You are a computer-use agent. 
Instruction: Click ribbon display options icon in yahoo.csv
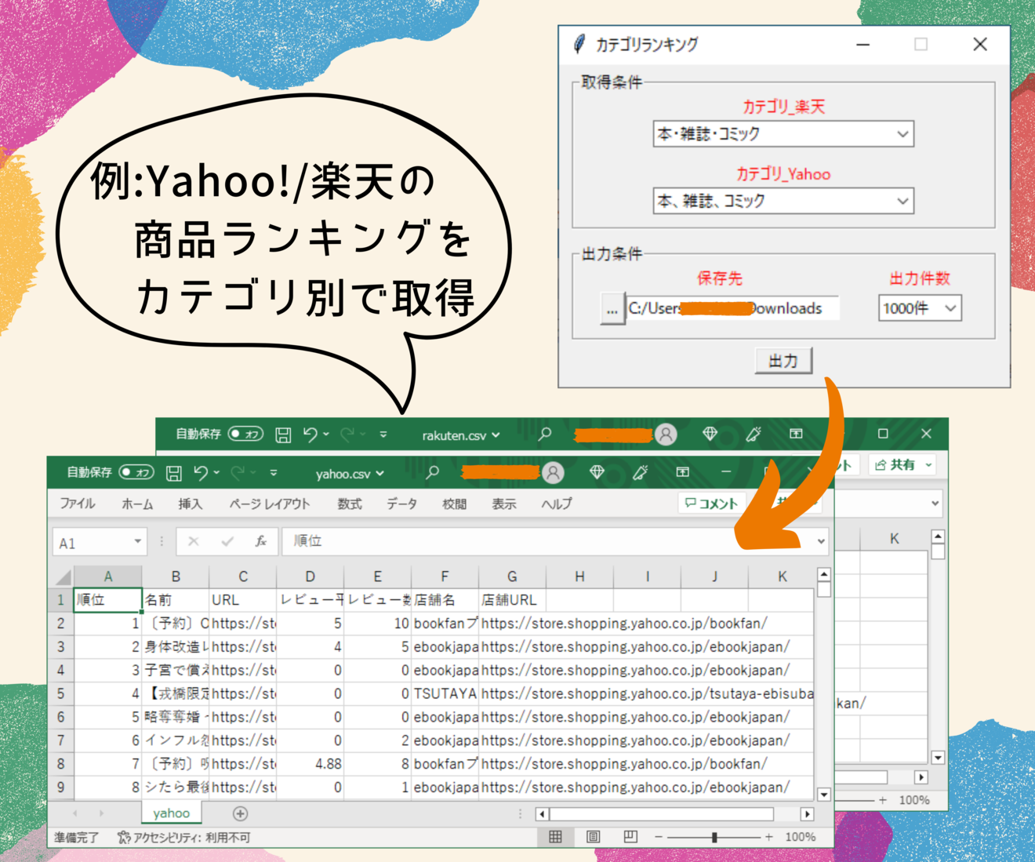coord(683,472)
